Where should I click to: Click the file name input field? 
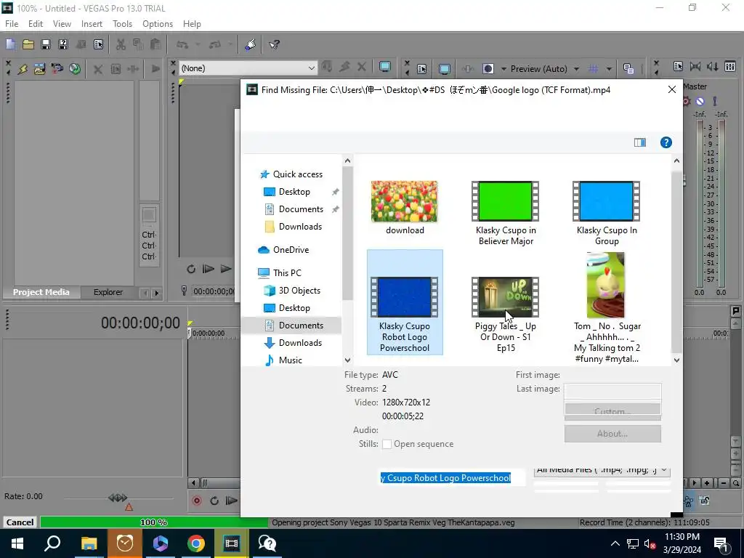(x=452, y=478)
